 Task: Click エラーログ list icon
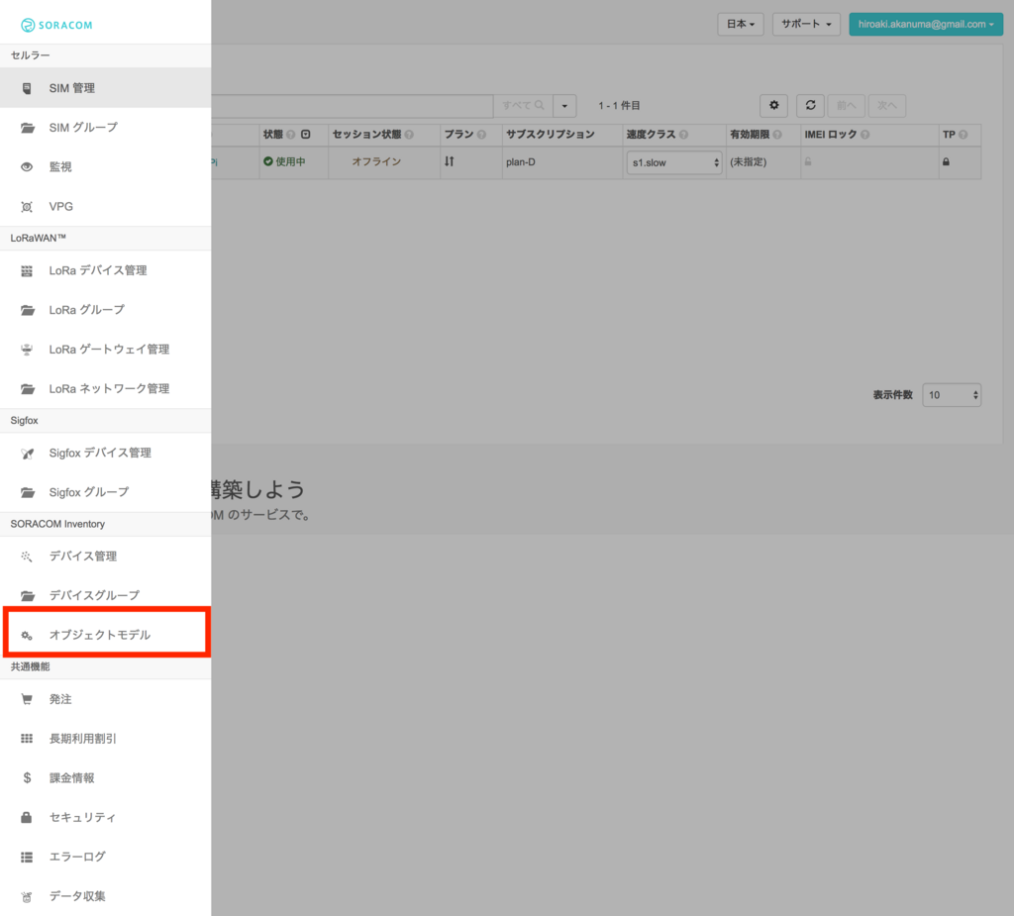pos(27,857)
